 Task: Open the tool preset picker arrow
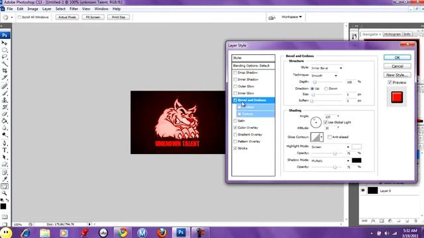(x=12, y=18)
